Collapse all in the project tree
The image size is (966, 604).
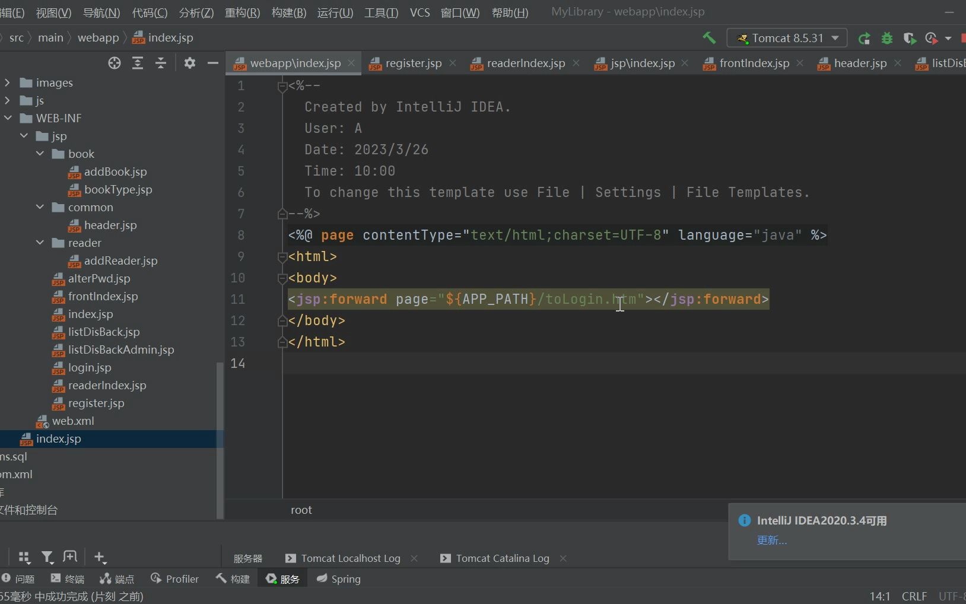(x=161, y=63)
